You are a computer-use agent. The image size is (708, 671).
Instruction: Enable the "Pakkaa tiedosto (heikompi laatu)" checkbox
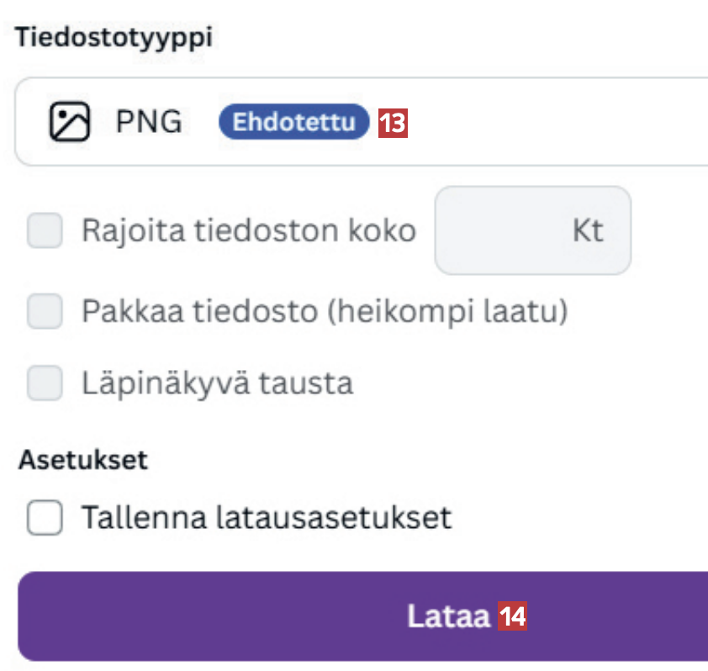coord(45,312)
